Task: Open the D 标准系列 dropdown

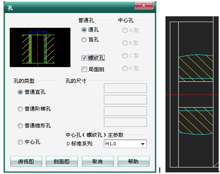Action: [143, 144]
